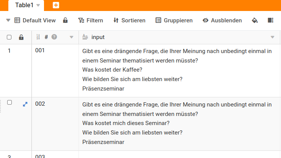Open the row color paint bucket
Viewport: 281px width, 158px height.
[x=255, y=20]
